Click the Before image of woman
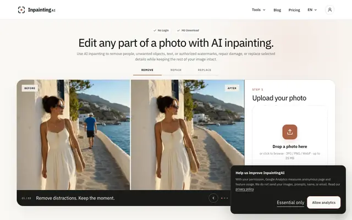Screen dimensions: 352x220 click(73, 135)
